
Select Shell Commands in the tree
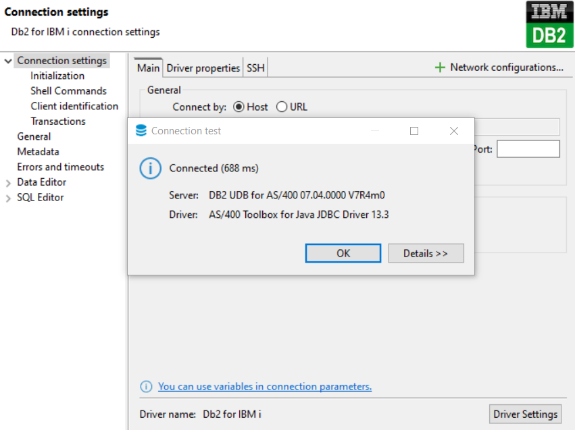(68, 91)
